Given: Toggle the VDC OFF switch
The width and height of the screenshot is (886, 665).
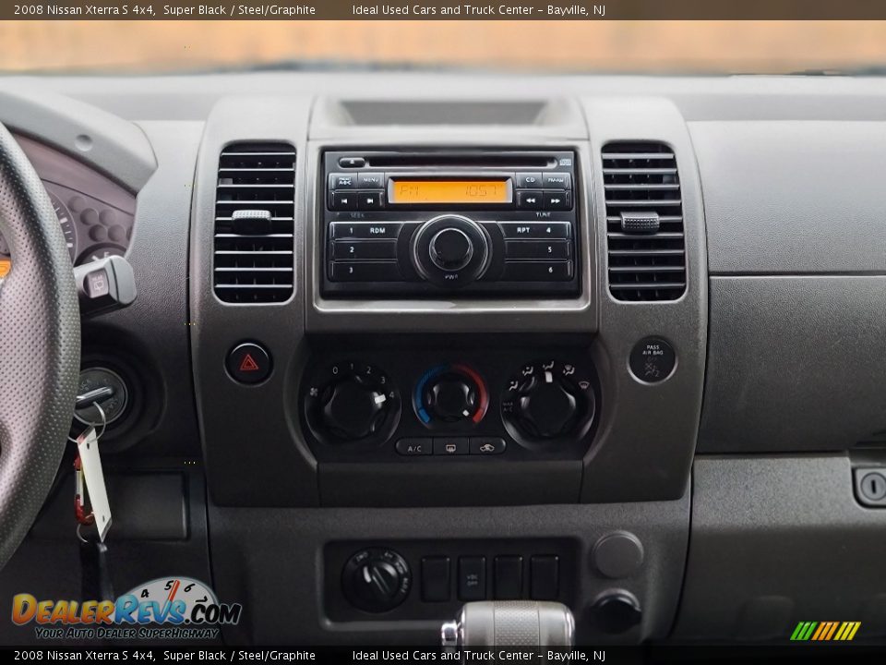Looking at the screenshot, I should click(472, 578).
